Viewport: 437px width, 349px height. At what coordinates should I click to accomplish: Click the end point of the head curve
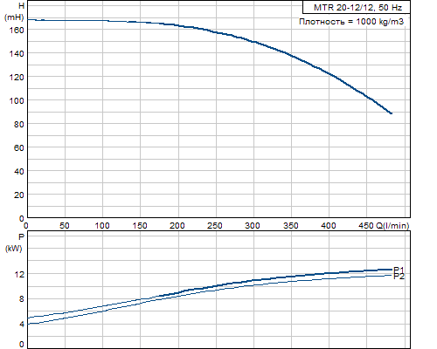tap(391, 113)
